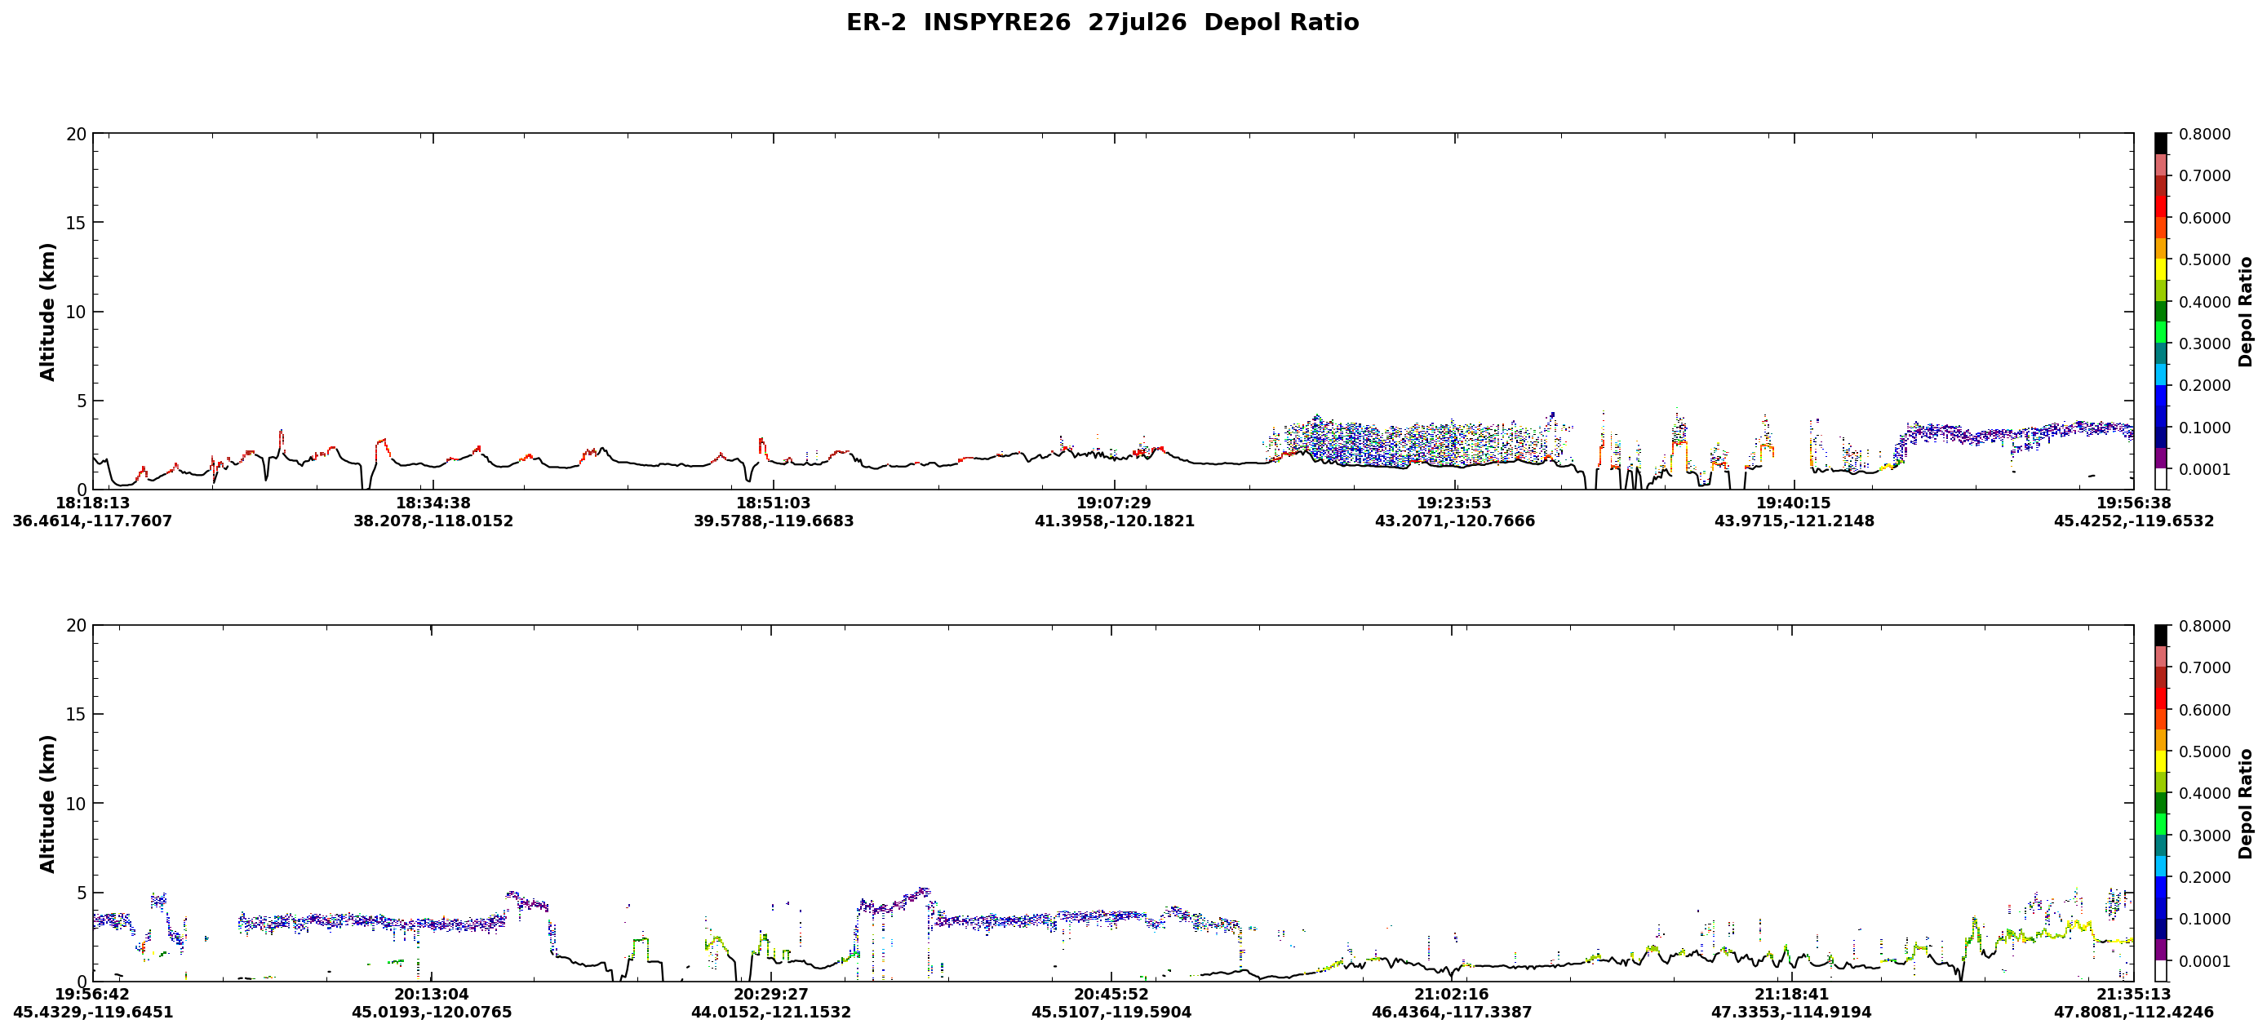Click the 20:29:27 time label
The width and height of the screenshot is (2267, 1033).
[x=771, y=995]
